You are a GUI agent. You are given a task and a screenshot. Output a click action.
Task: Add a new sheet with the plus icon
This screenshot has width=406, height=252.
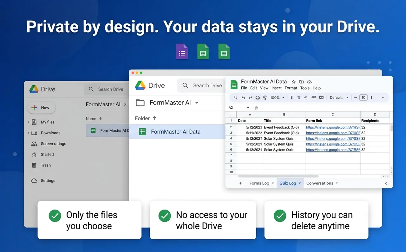point(240,183)
